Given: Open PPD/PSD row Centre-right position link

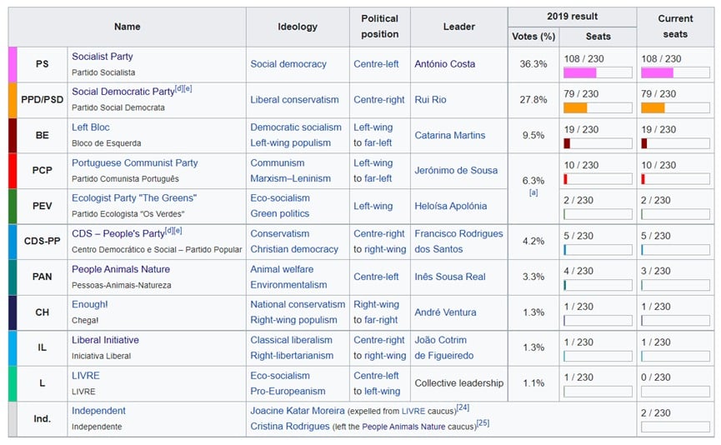Looking at the screenshot, I should coord(379,100).
